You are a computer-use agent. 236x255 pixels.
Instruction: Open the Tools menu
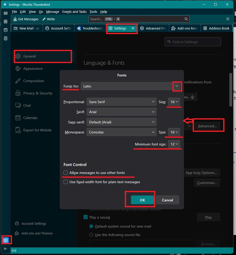click(x=93, y=12)
